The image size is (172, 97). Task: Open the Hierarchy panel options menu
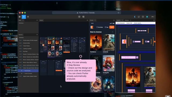pos(37,35)
